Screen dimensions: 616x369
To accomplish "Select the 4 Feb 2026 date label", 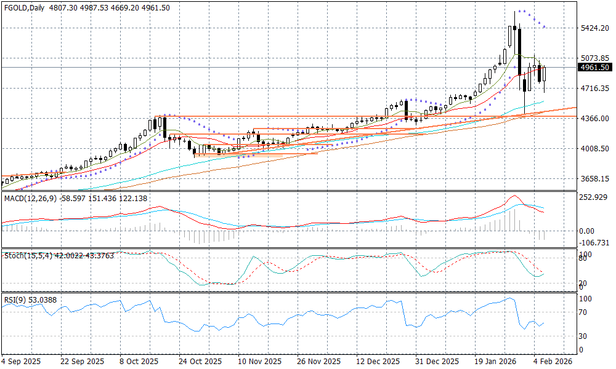I will pyautogui.click(x=551, y=362).
